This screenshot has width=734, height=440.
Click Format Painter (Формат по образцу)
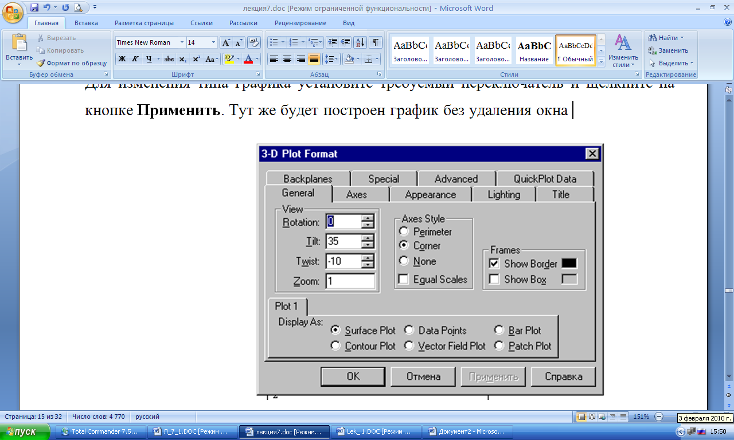coord(72,63)
